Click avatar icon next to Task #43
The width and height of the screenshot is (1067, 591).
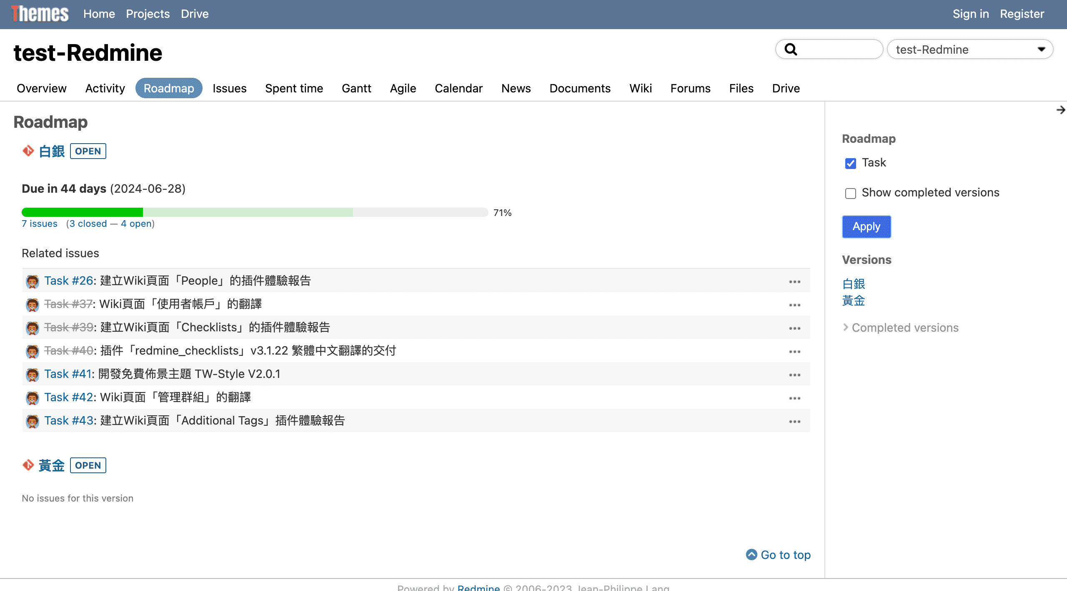pos(32,421)
